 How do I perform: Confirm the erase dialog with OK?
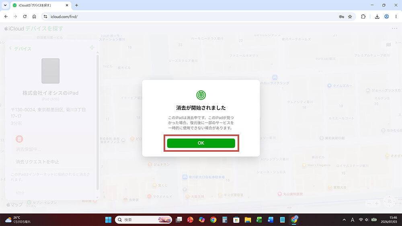pyautogui.click(x=201, y=143)
